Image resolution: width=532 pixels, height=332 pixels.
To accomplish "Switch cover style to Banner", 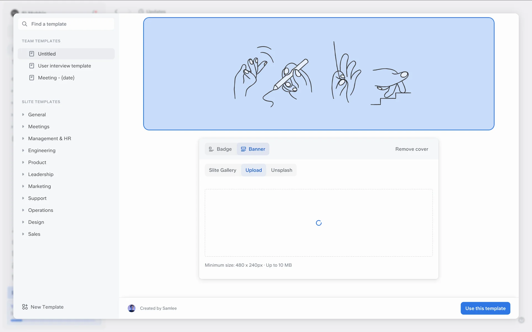I will point(253,149).
